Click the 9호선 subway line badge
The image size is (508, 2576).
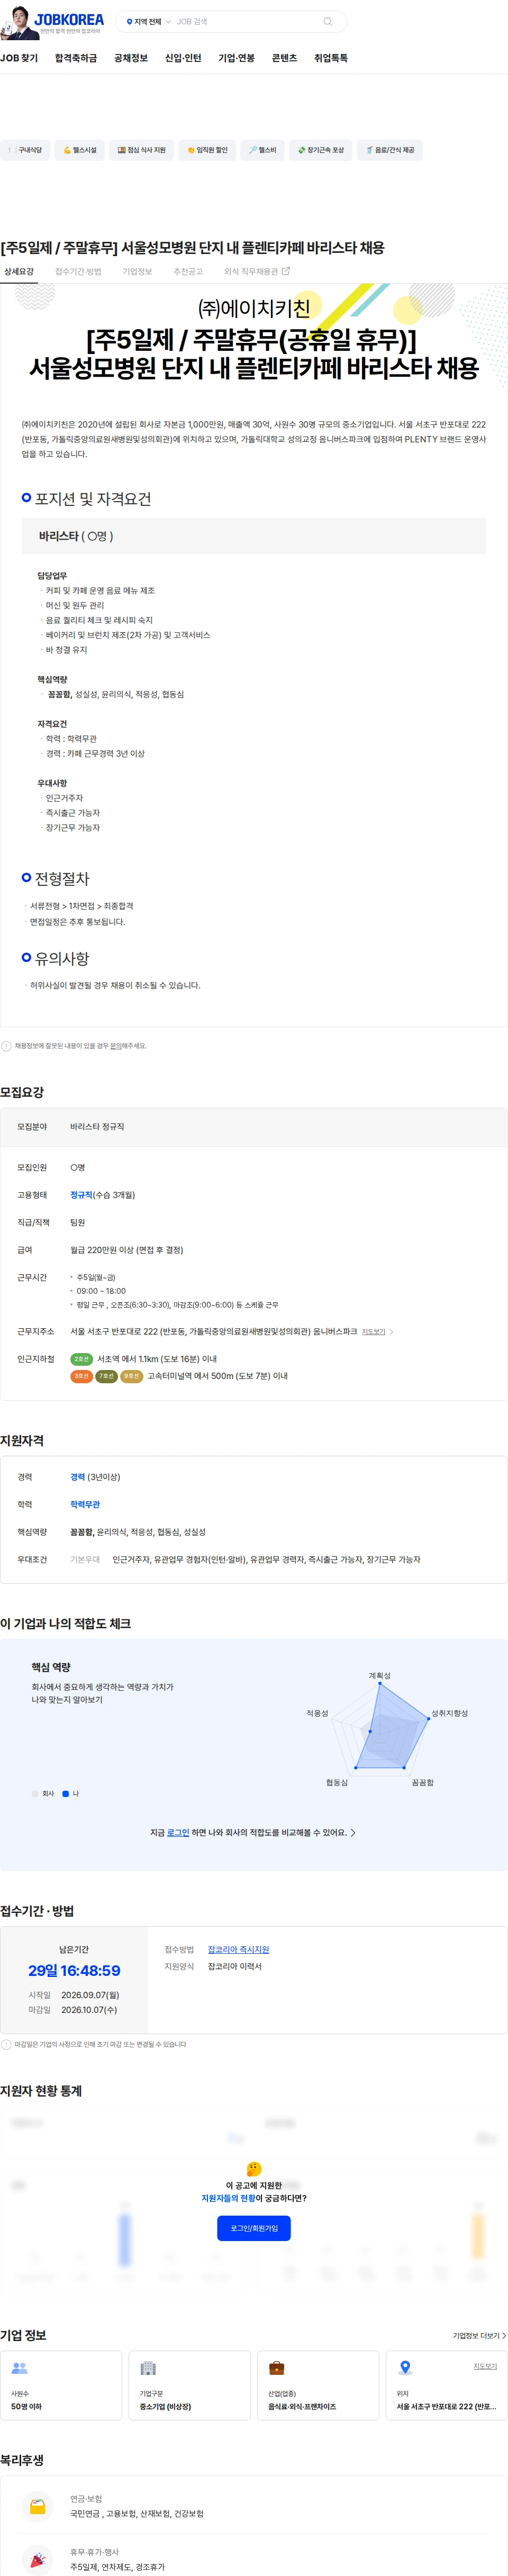tap(131, 1376)
